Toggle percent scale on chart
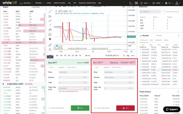 pos(124,56)
